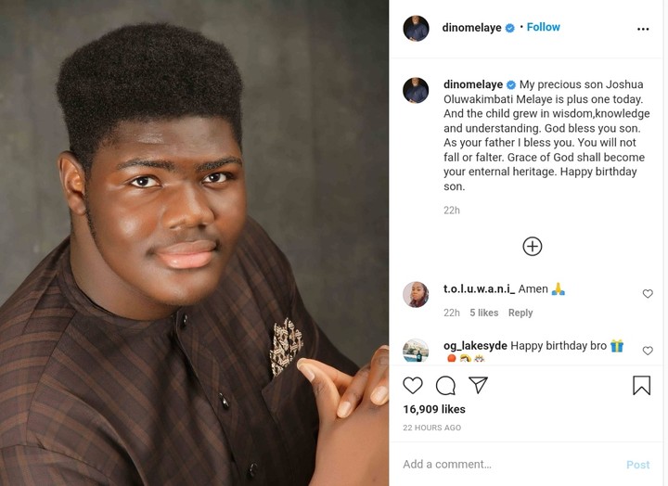Open comments via speech bubble icon
Viewport: 668px width, 486px height.
(x=445, y=385)
